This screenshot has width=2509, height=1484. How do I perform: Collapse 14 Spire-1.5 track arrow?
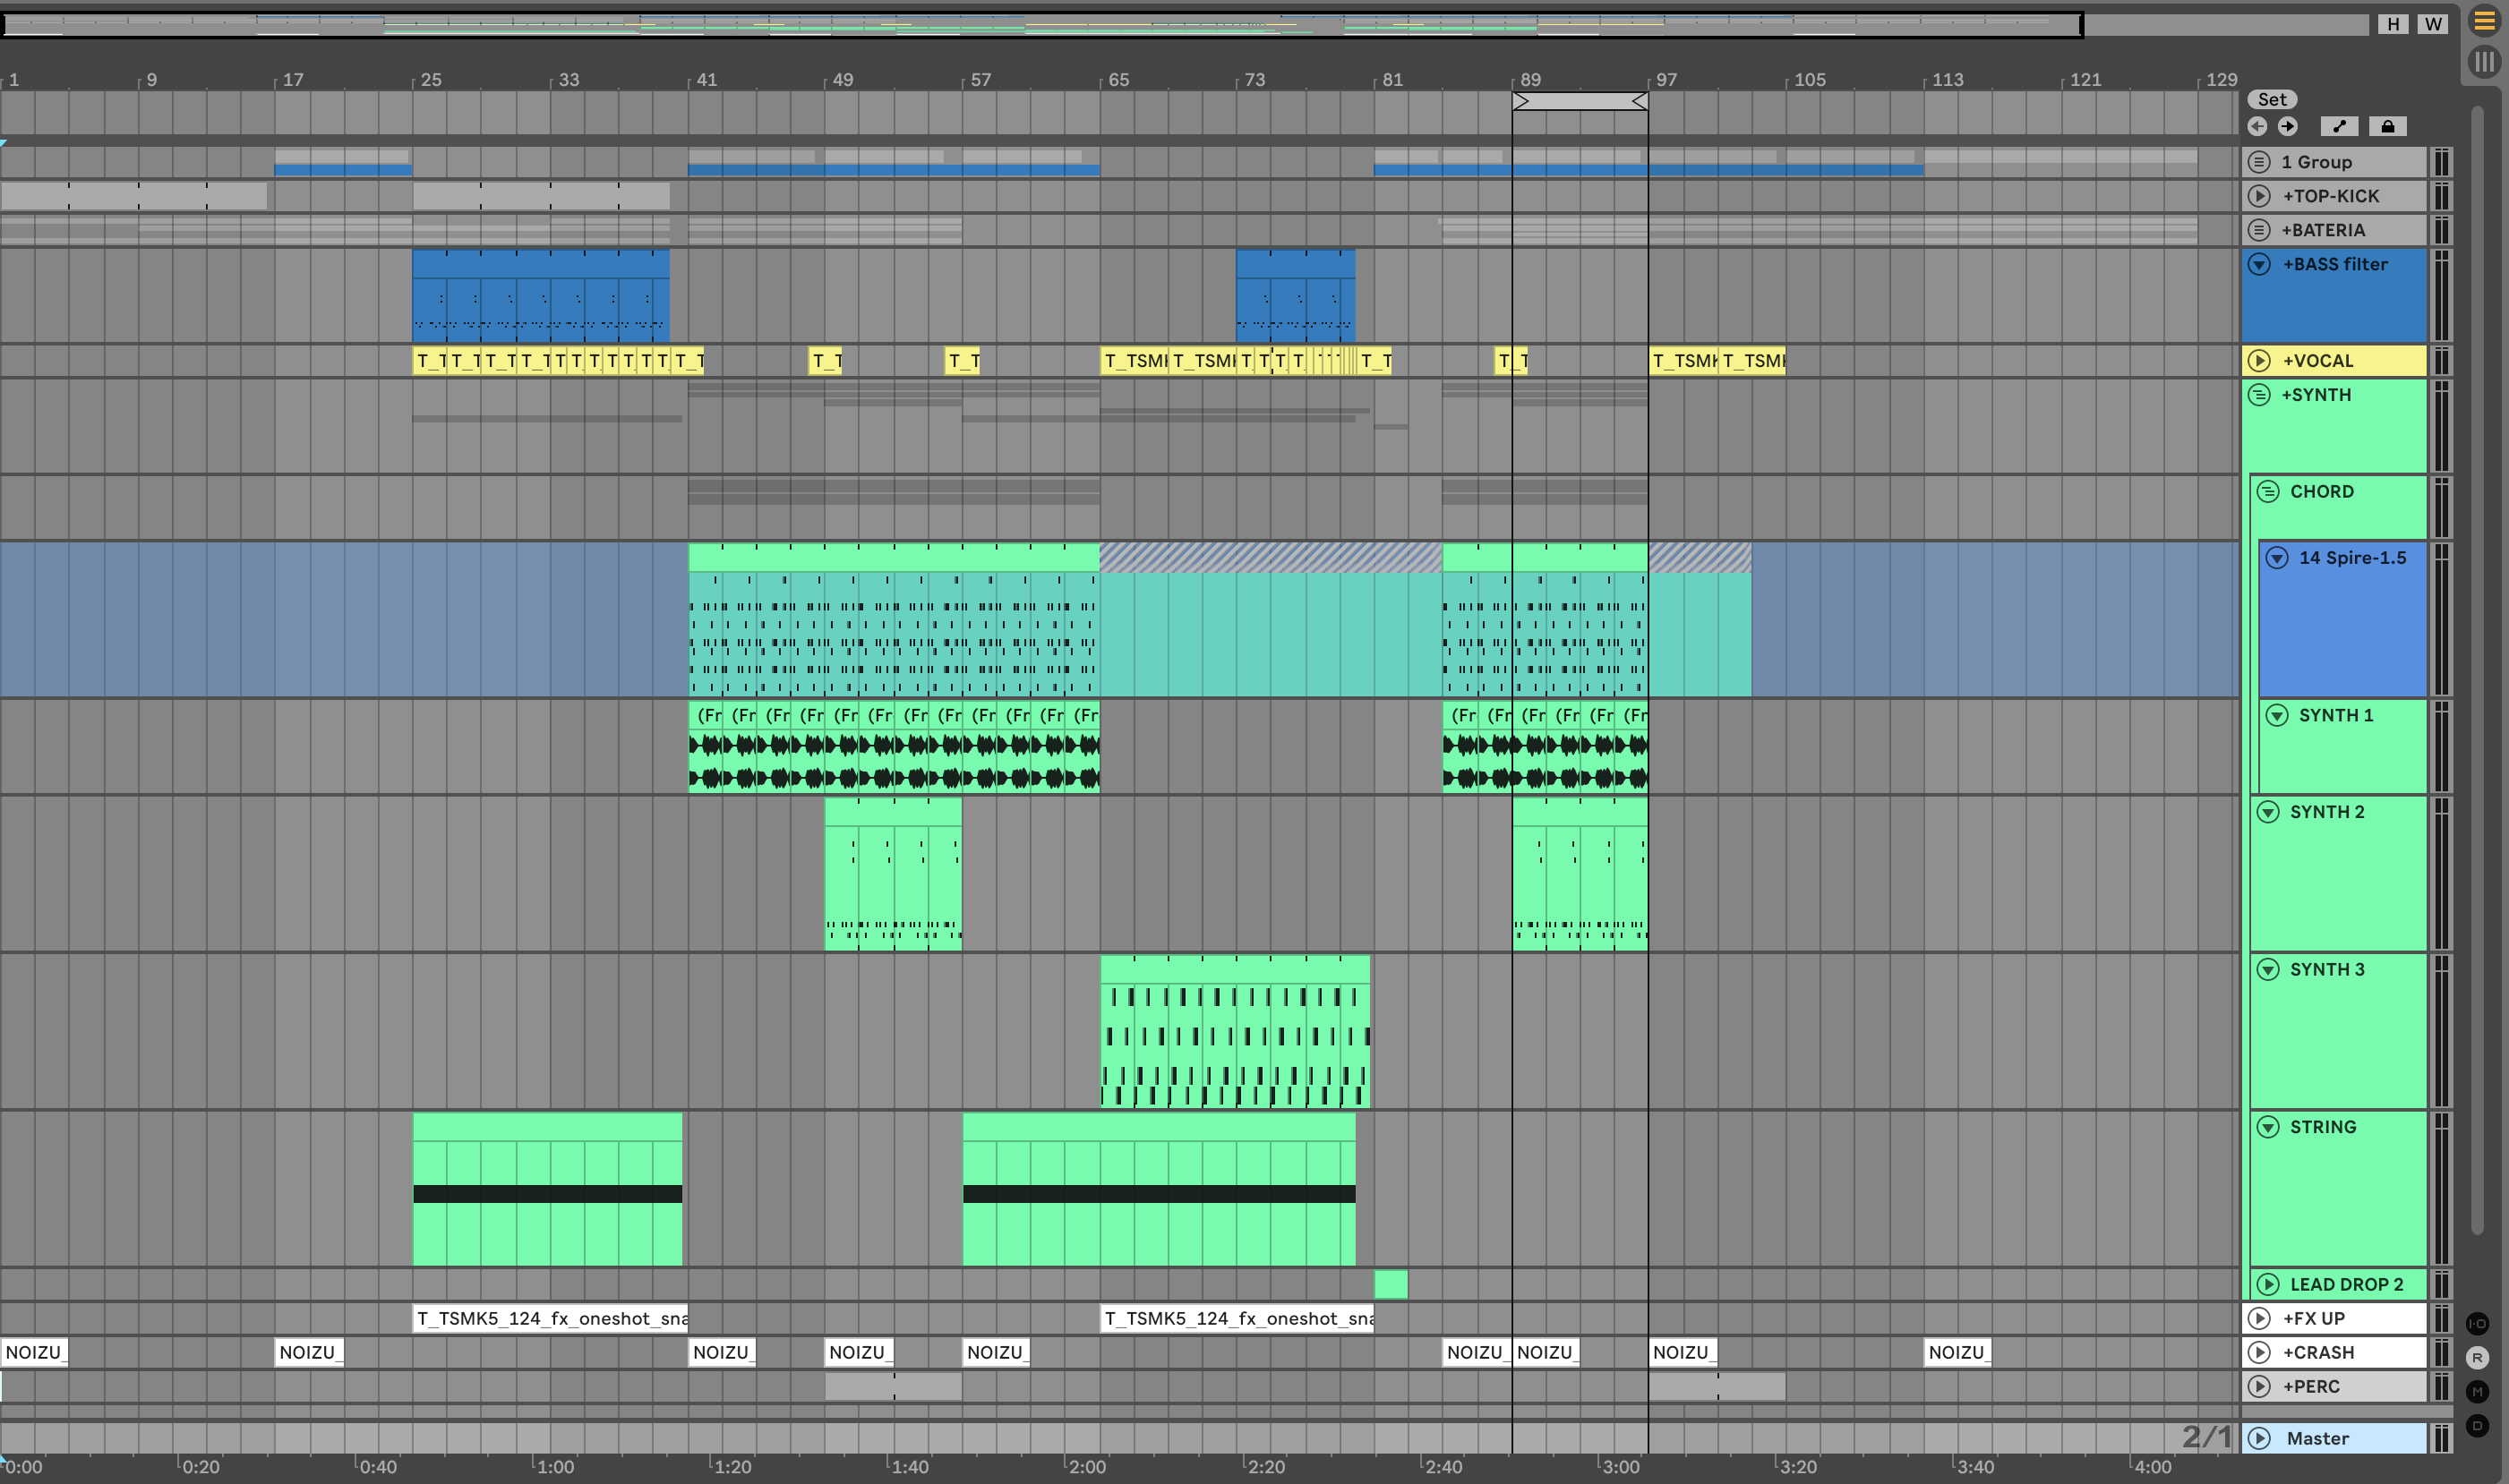pos(2277,558)
